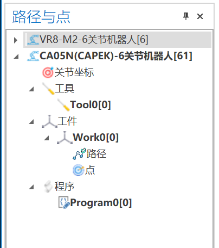Collapse the 工具 tree branch

point(31,89)
